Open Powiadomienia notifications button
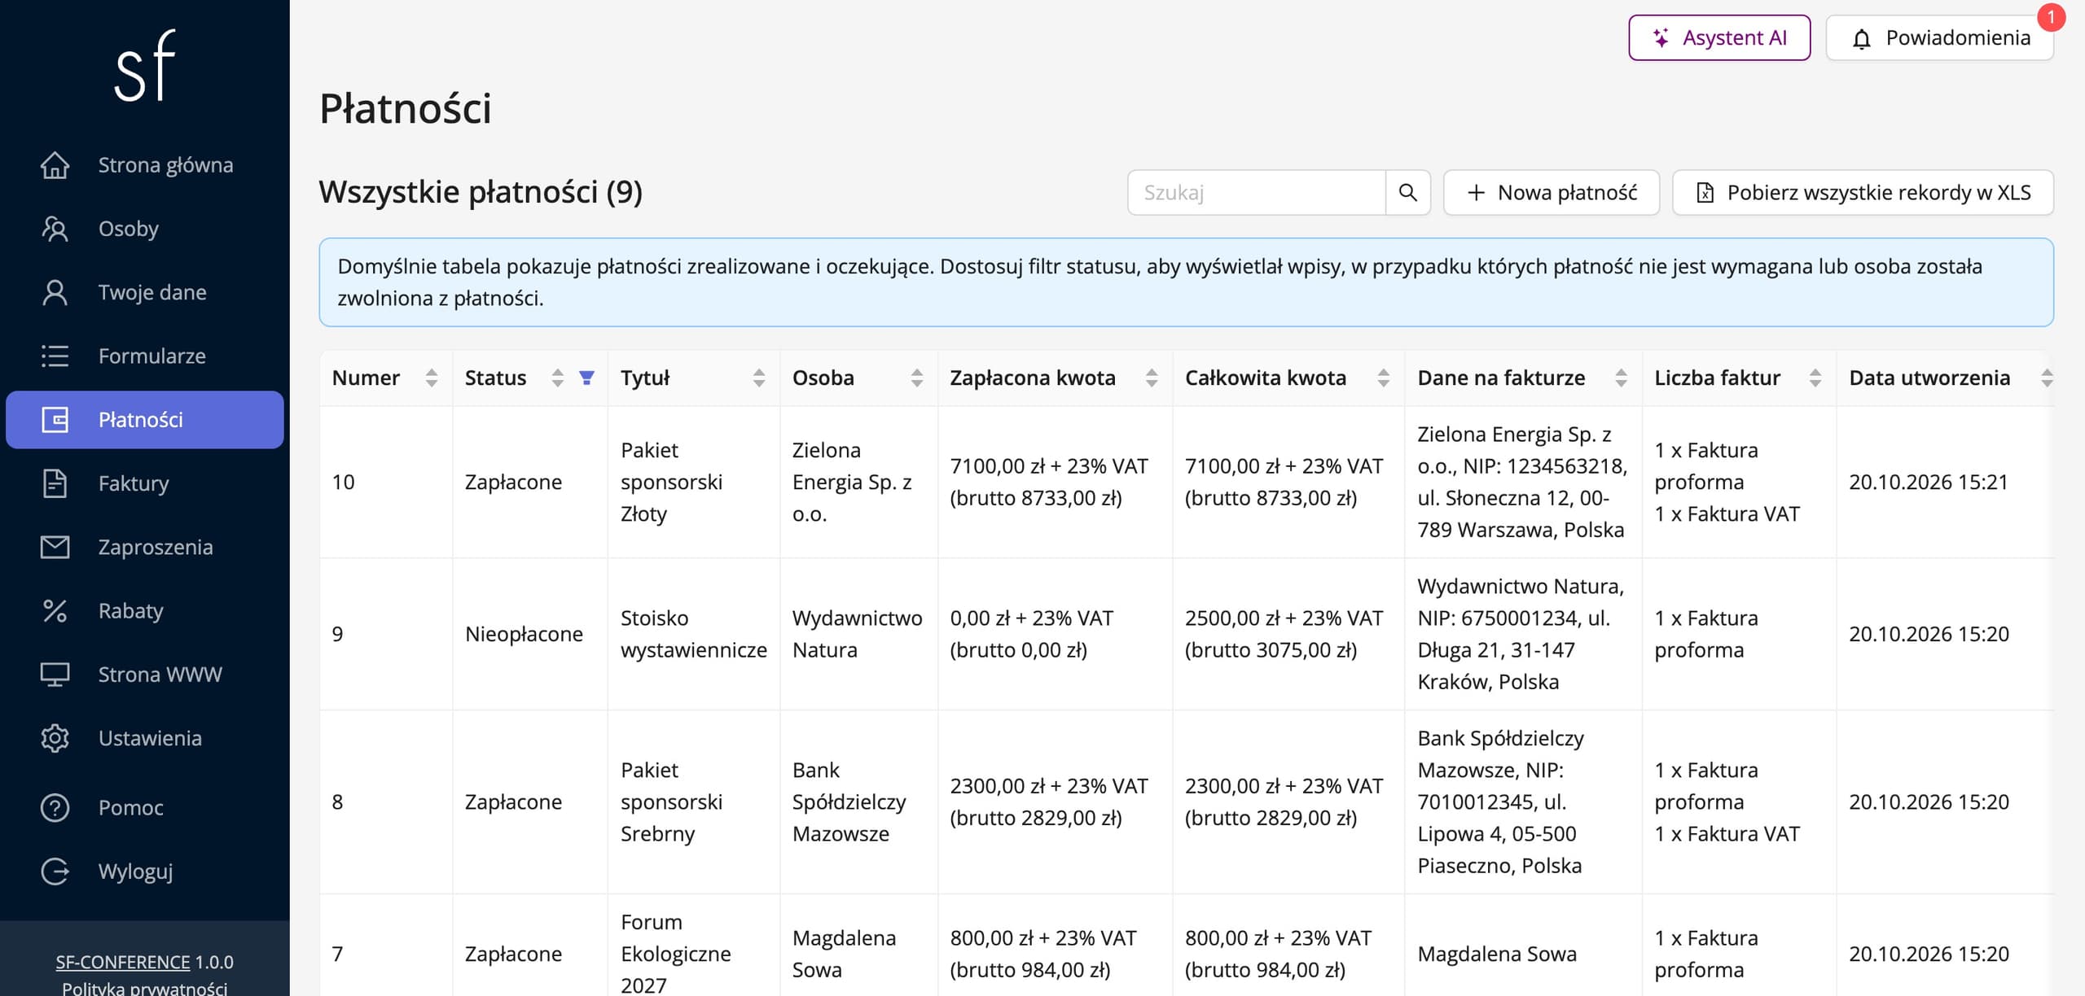The height and width of the screenshot is (996, 2085). click(1939, 37)
